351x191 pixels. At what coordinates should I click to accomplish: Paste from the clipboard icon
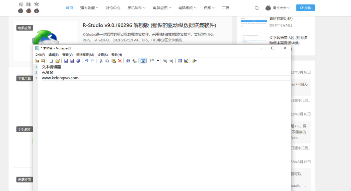[x=114, y=61]
